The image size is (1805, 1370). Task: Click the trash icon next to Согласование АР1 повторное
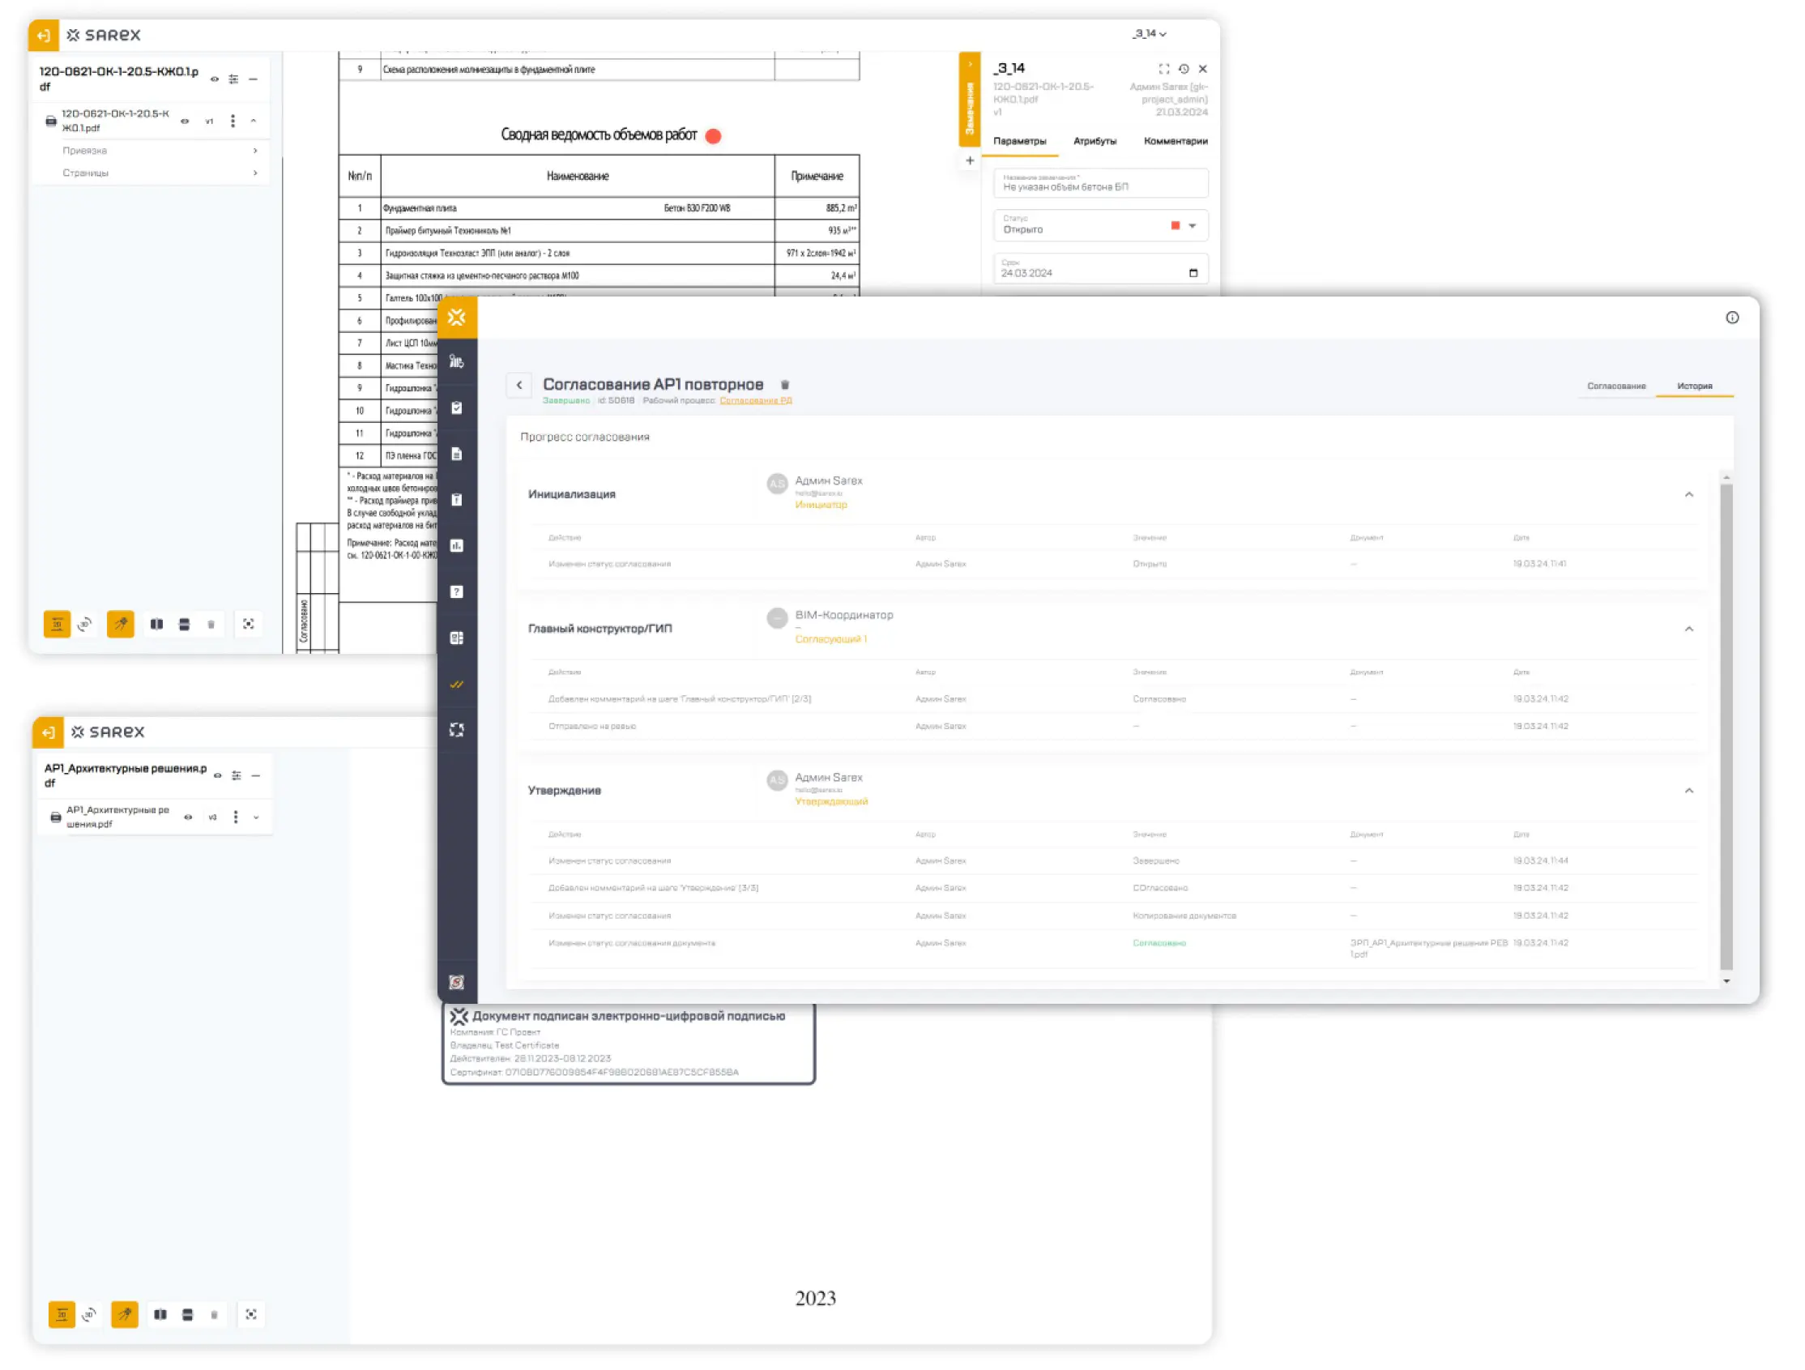(785, 385)
